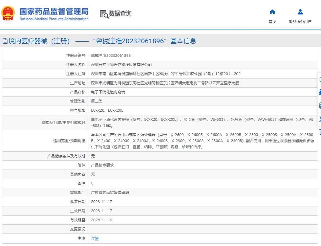Screen dimensions: 321x246
Task: Click the 有效期至 row label
Action: click(x=78, y=220)
